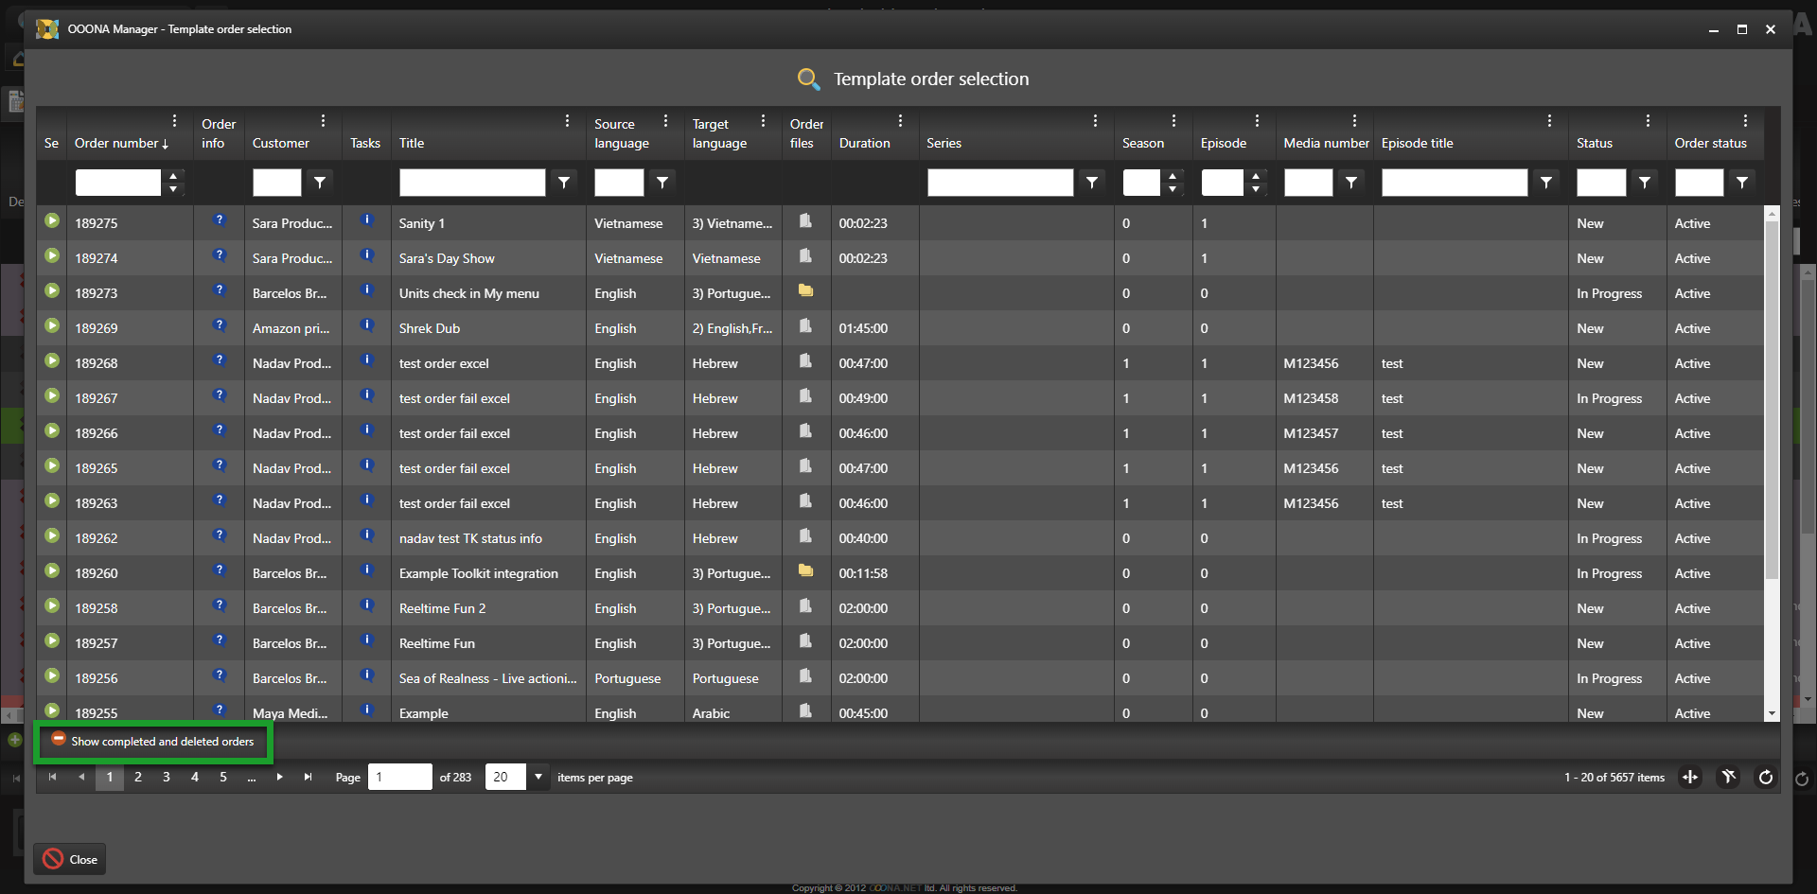The width and height of the screenshot is (1817, 894).
Task: Open the Status column filter options
Action: click(x=1645, y=183)
